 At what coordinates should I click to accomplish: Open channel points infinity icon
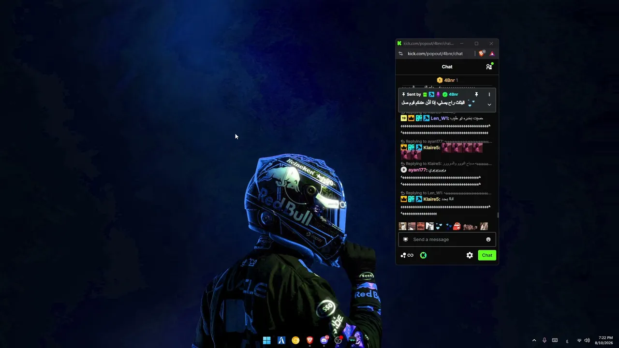click(407, 255)
